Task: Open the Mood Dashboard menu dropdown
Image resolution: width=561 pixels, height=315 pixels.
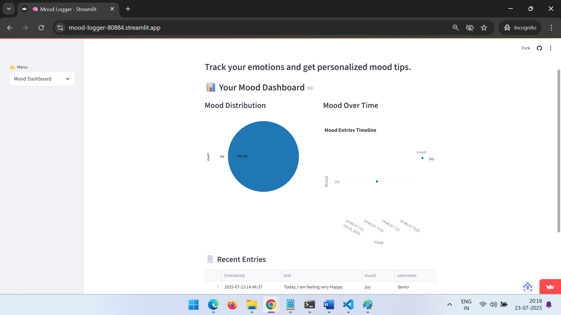Action: (42, 79)
